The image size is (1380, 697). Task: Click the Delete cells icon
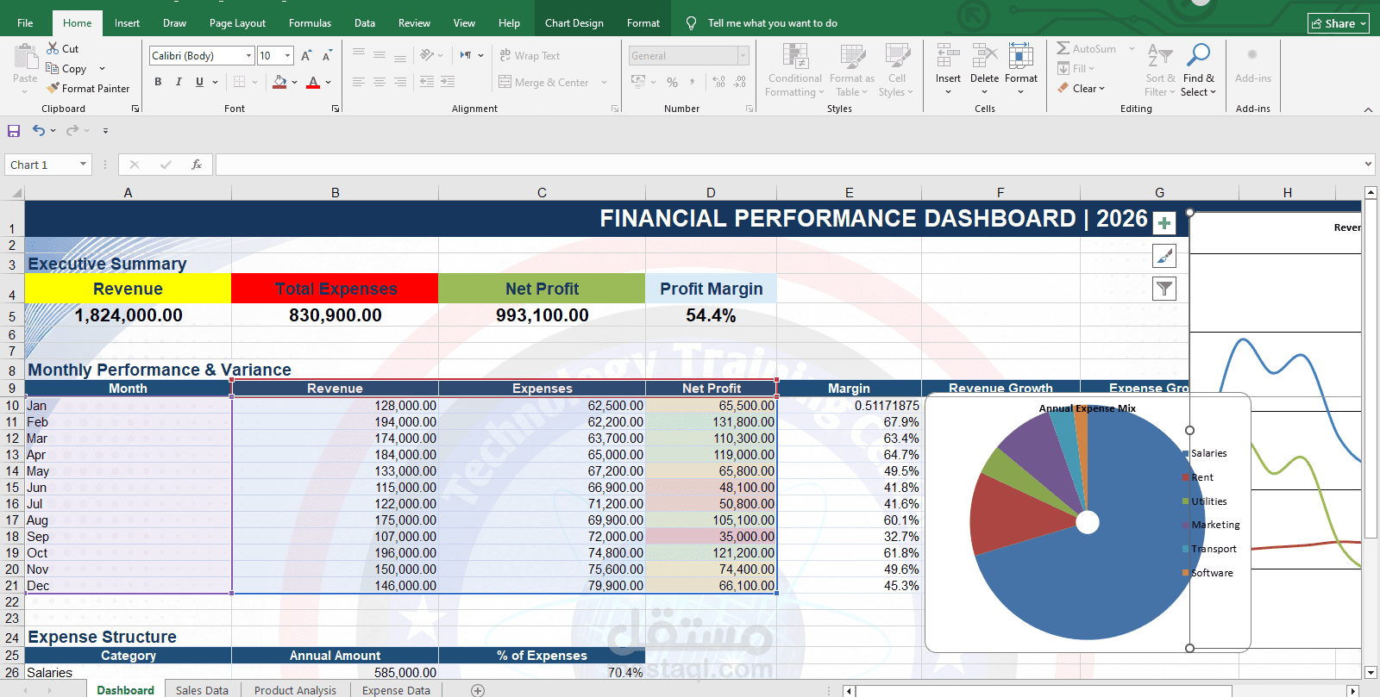pyautogui.click(x=984, y=56)
